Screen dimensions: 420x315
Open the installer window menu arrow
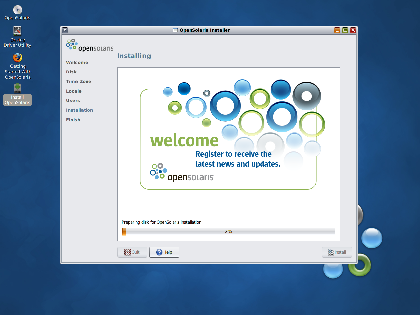point(65,30)
